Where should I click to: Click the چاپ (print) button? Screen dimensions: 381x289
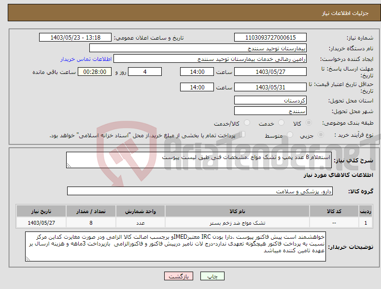coord(212,276)
